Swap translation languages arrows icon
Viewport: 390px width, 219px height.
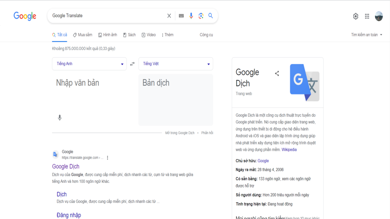point(132,64)
